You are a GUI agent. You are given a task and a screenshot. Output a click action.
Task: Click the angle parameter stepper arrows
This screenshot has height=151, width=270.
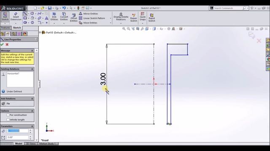[x=30, y=138]
